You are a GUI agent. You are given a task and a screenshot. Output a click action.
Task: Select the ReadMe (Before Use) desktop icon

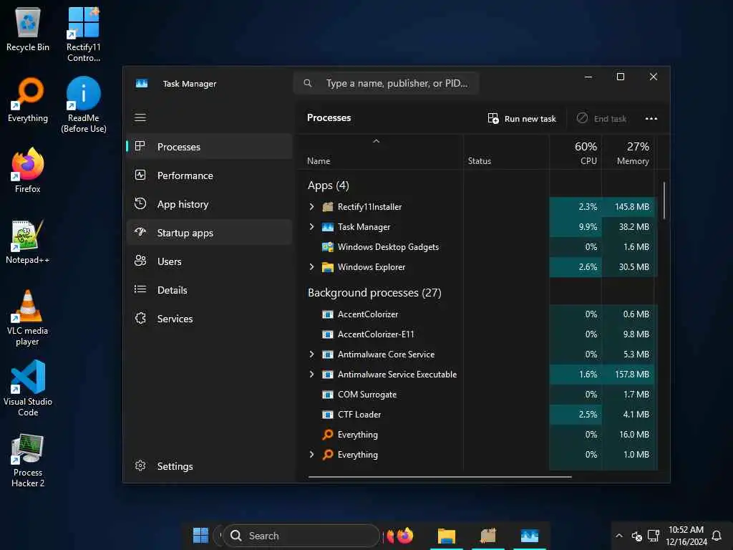tap(84, 105)
